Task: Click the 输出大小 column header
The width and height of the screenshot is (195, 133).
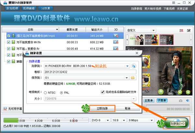Action: pos(97,29)
